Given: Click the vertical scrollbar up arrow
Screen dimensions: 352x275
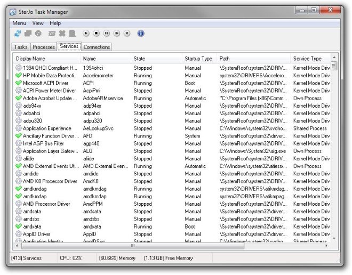Looking at the screenshot, I should click(x=334, y=58).
